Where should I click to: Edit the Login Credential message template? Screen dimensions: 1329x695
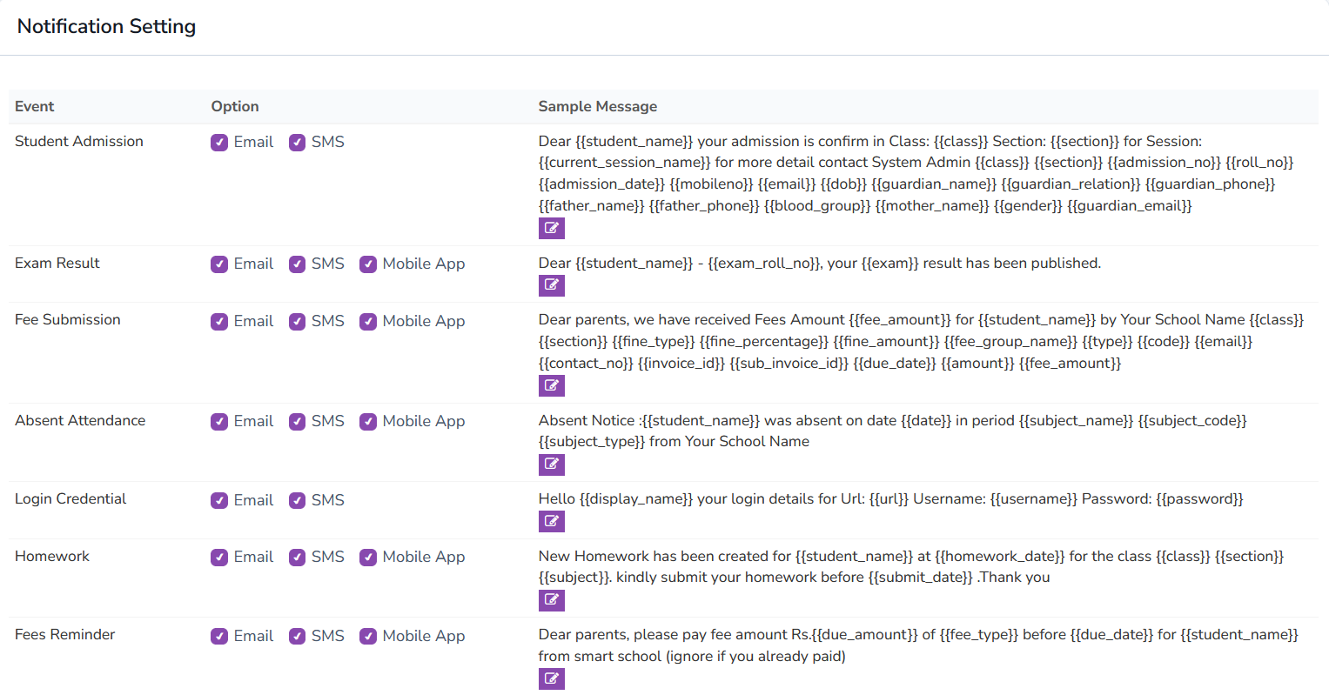(551, 521)
